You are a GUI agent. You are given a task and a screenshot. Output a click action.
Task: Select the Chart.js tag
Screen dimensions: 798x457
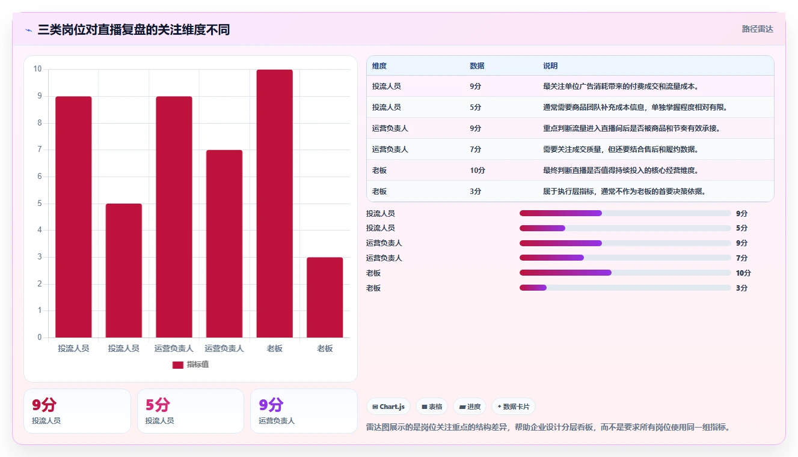(x=388, y=407)
